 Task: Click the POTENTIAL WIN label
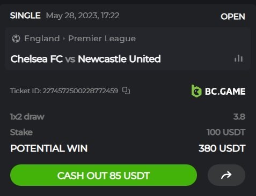[49, 148]
